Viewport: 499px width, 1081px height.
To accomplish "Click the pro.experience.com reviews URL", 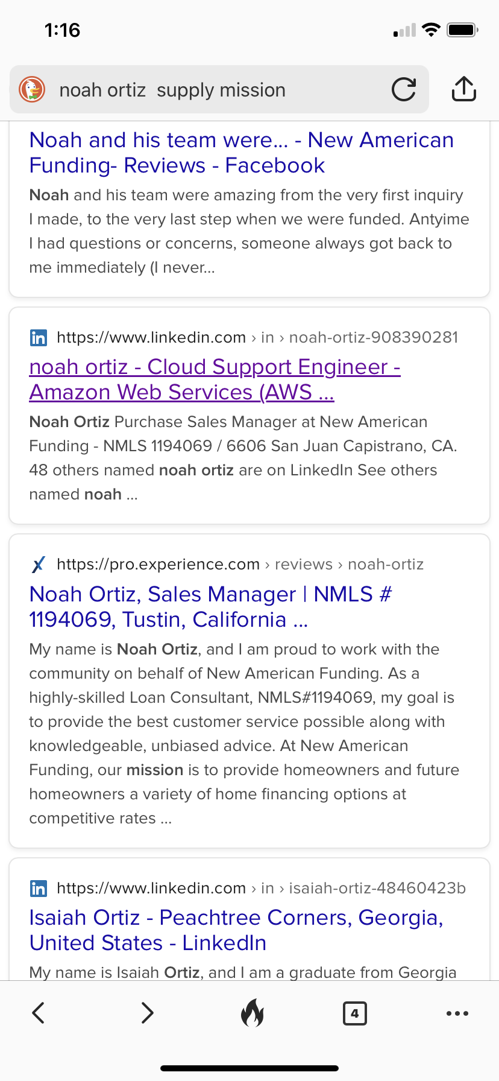I will pos(240,564).
